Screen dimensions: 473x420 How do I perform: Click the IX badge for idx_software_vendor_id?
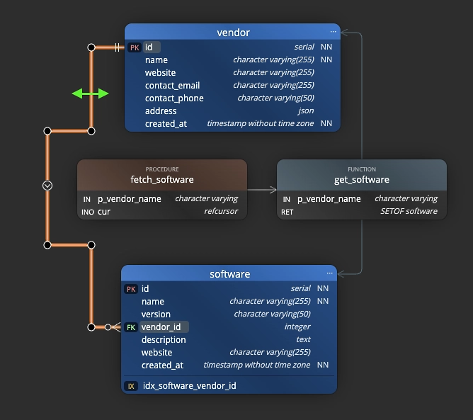131,386
